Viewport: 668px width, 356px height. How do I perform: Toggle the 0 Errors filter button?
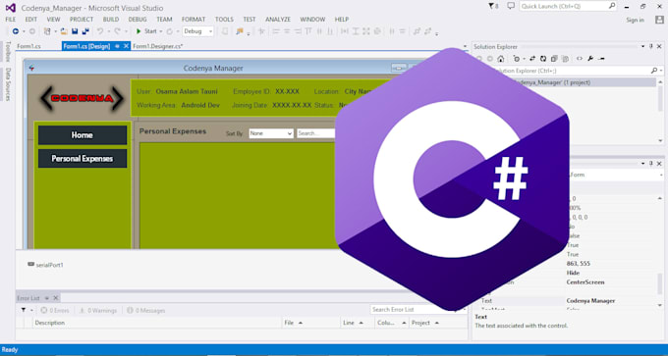[x=55, y=311]
